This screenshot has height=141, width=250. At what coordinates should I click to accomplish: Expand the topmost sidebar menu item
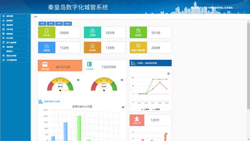pos(15,16)
